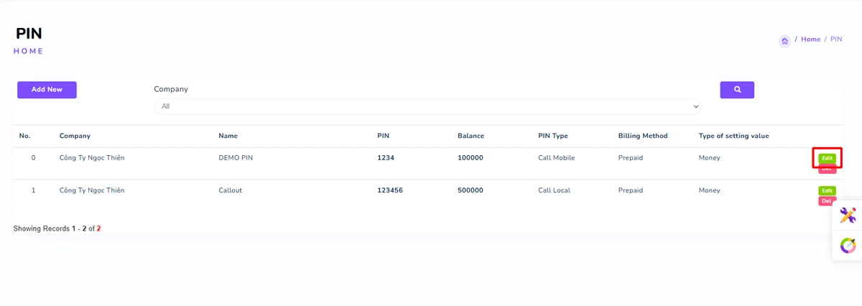862x306 pixels.
Task: Go to Home via breadcrumb link
Action: (810, 40)
